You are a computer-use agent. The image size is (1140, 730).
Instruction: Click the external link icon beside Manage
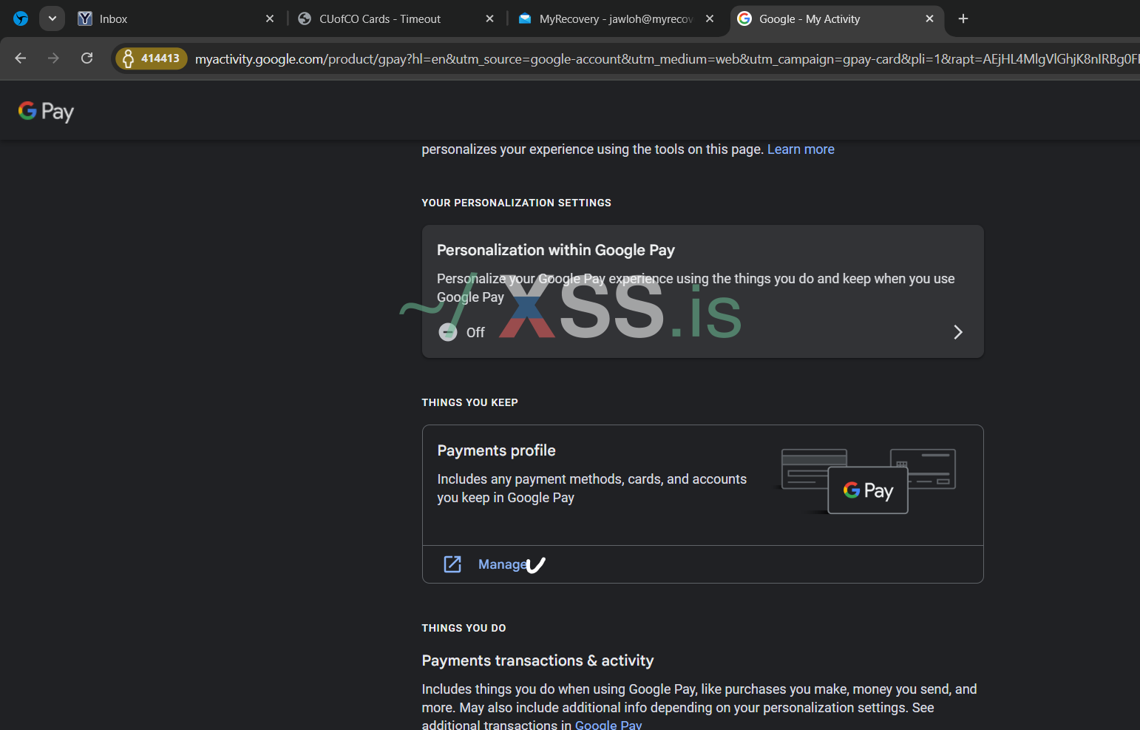click(452, 564)
